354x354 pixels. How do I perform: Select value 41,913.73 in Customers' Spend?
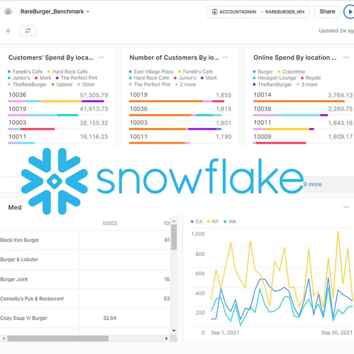click(x=94, y=109)
